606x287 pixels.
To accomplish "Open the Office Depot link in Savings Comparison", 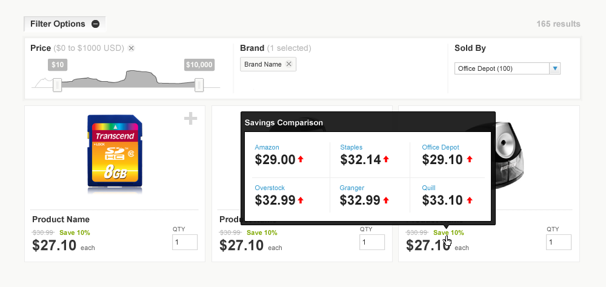I will [x=441, y=147].
